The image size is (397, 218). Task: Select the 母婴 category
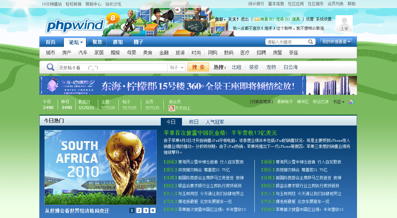point(132,53)
